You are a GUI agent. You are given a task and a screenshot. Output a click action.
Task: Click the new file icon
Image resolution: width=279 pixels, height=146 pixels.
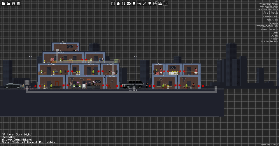tap(3, 3)
